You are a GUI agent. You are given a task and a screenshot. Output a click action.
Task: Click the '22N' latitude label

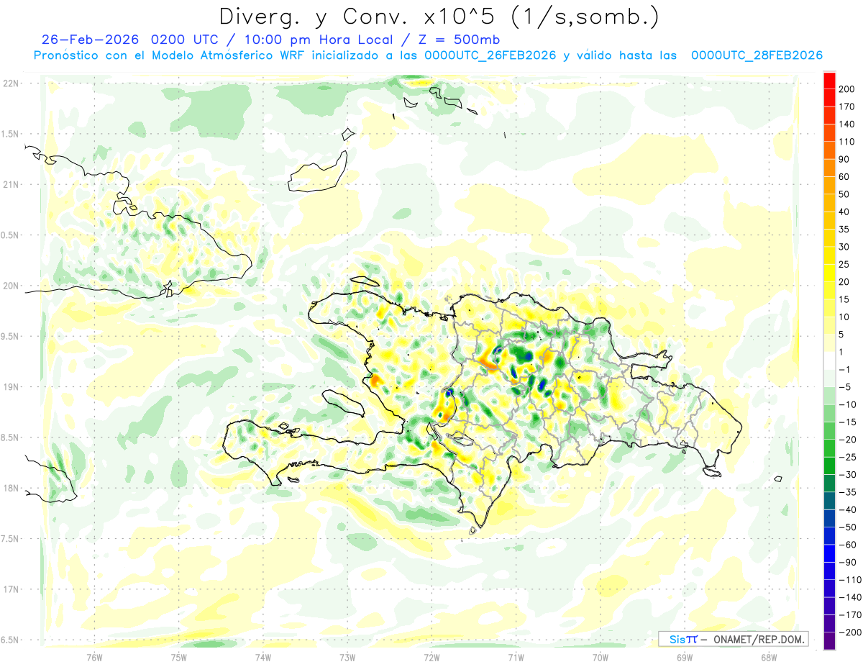tap(11, 83)
